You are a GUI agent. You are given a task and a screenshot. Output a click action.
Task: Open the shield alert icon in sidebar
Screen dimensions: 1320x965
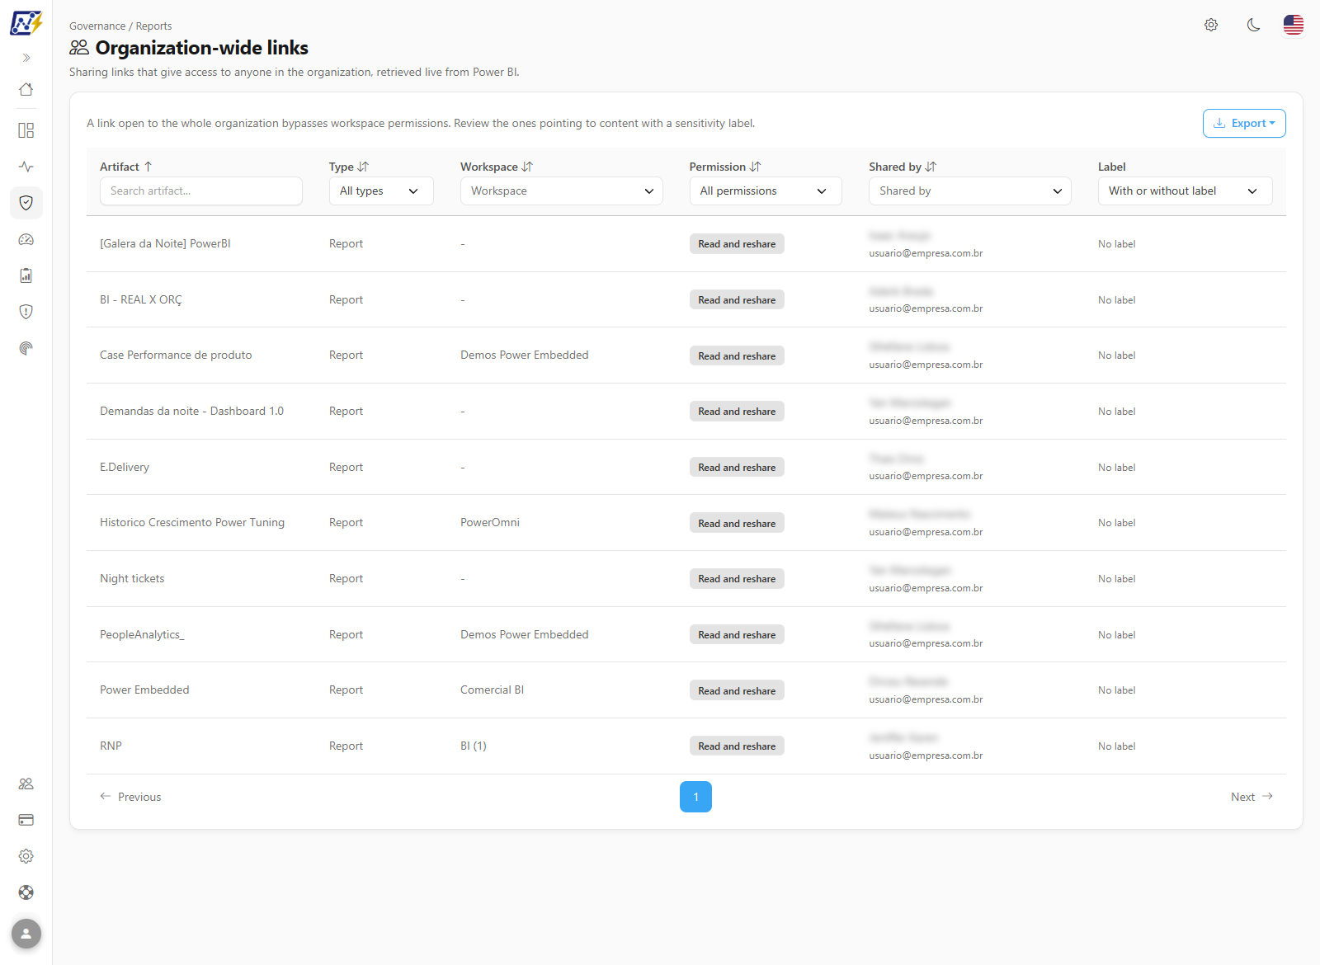tap(26, 312)
